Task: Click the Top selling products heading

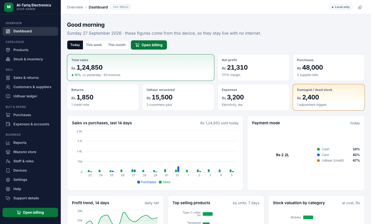Action: (191, 203)
